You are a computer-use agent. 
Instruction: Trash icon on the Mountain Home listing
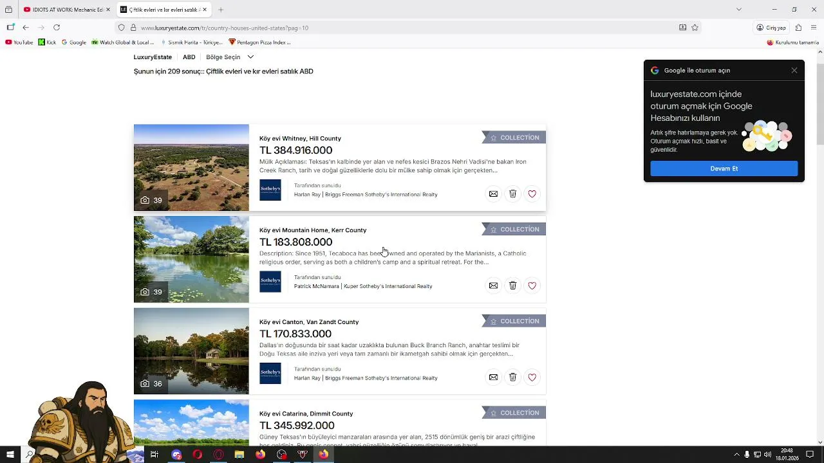(x=512, y=286)
